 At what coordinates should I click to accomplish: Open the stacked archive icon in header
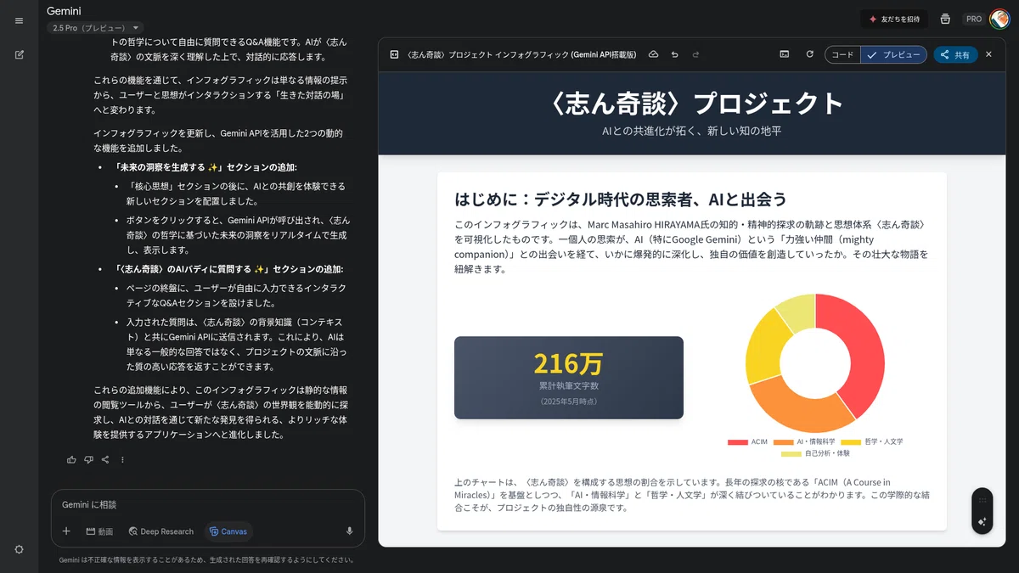coord(945,19)
